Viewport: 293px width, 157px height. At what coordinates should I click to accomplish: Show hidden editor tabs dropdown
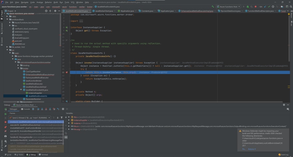[x=288, y=11]
